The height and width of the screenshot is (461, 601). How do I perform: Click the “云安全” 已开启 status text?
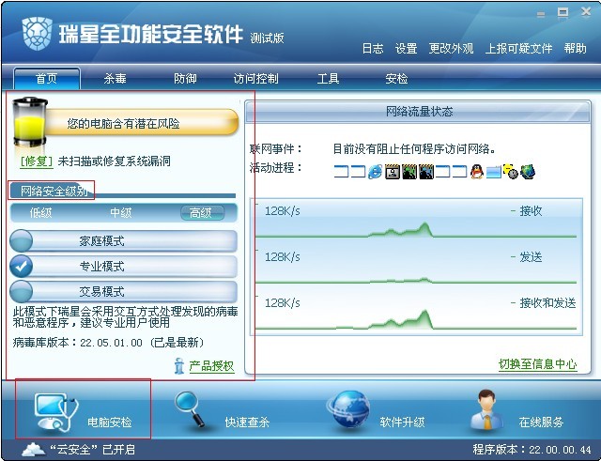tap(92, 449)
